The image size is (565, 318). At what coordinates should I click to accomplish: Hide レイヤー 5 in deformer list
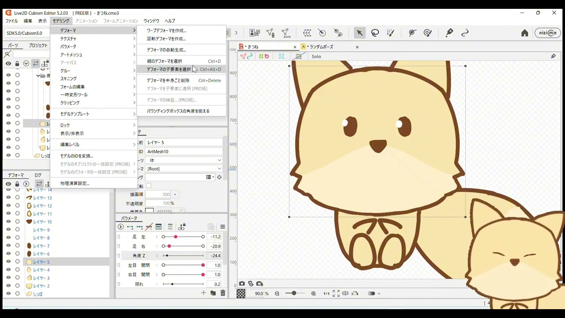pyautogui.click(x=8, y=262)
